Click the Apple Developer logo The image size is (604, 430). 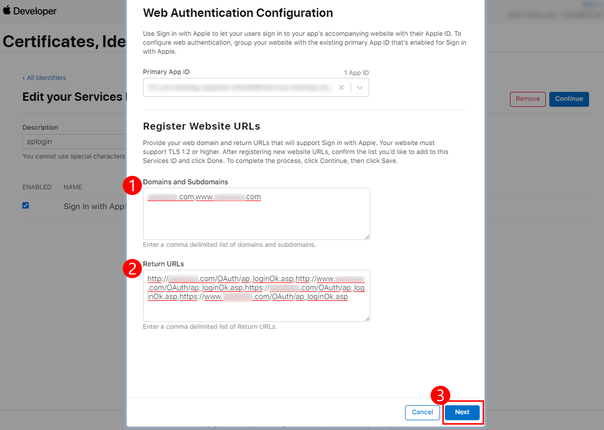point(29,11)
